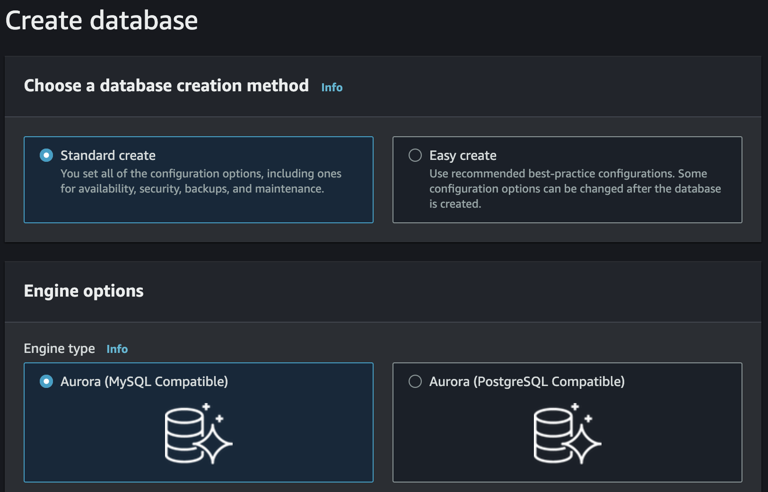Click the Aurora MySQL database icon

[x=199, y=434]
